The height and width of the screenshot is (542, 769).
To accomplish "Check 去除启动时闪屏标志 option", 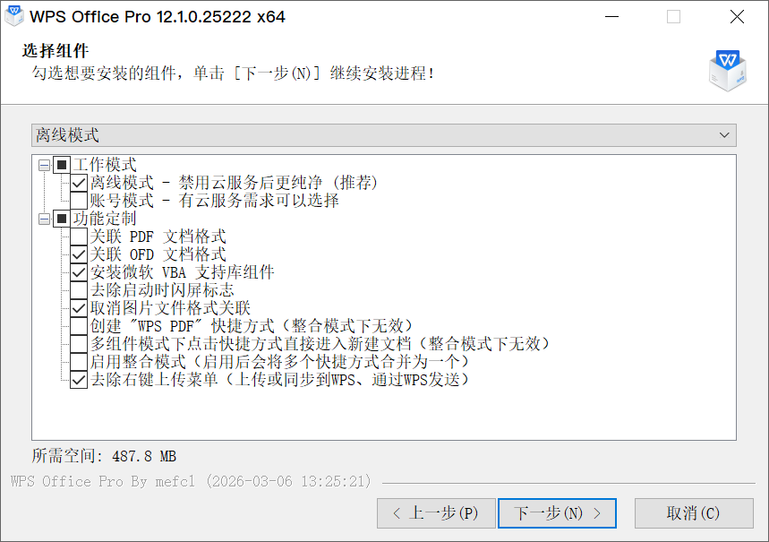I will [x=79, y=290].
